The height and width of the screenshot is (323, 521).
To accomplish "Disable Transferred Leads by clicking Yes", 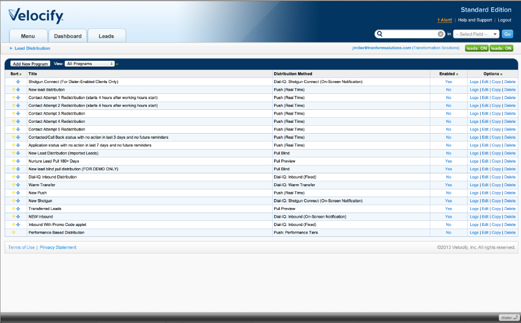I will click(449, 208).
